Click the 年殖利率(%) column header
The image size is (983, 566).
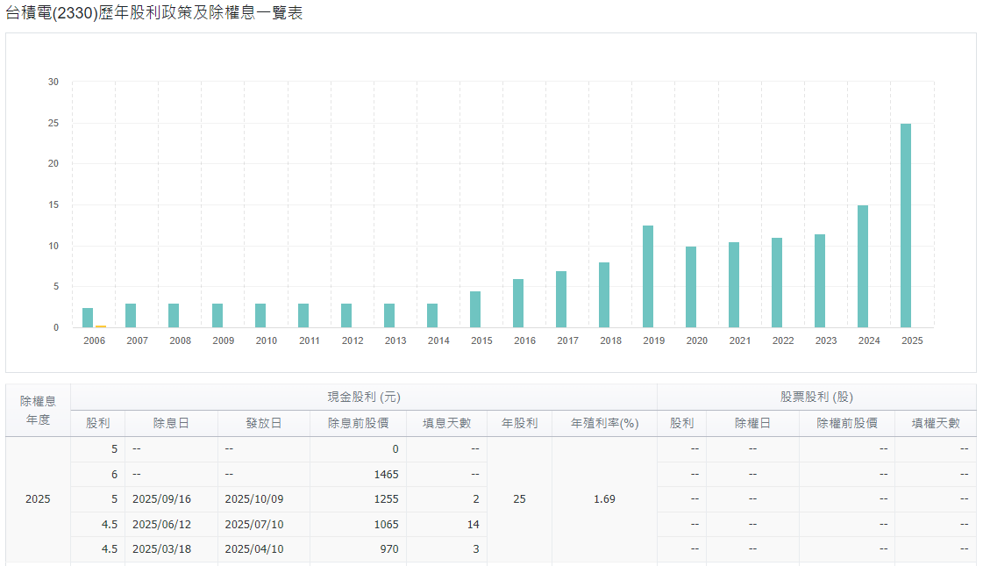[604, 423]
